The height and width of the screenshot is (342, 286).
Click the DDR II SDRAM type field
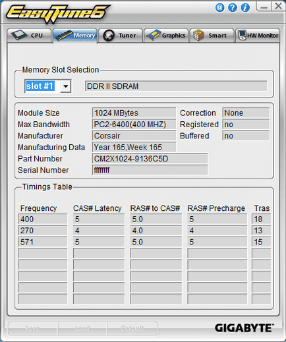pyautogui.click(x=176, y=86)
